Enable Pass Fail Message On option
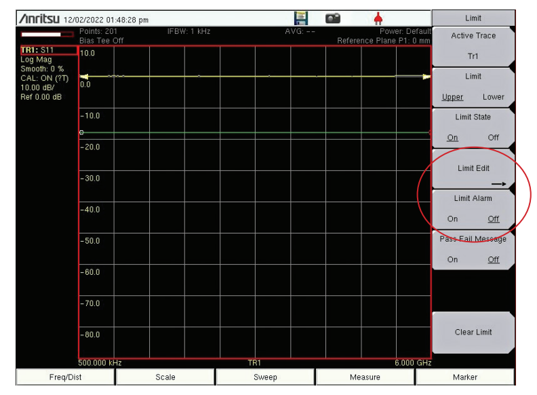The height and width of the screenshot is (395, 537). point(452,259)
